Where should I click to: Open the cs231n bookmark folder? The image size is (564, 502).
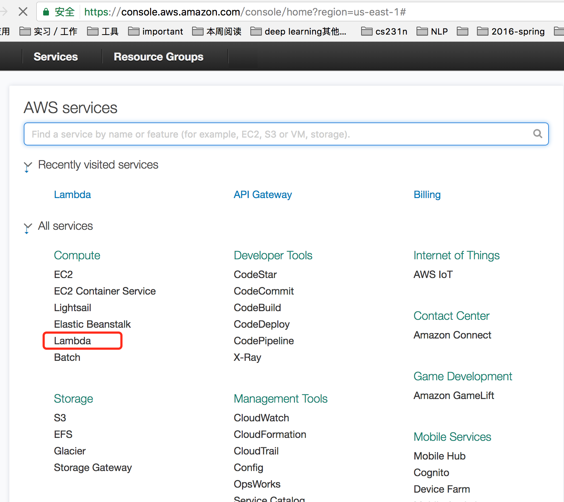pos(384,32)
